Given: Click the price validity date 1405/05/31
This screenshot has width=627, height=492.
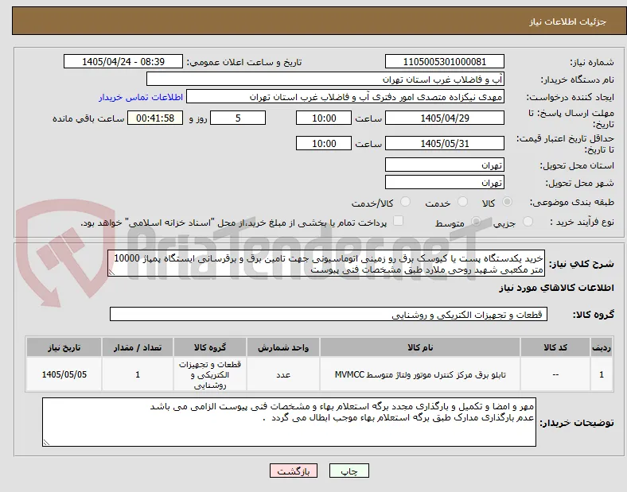Looking at the screenshot, I should click(444, 143).
